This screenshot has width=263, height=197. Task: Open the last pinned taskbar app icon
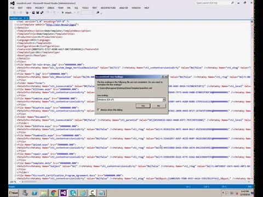[x=102, y=193]
